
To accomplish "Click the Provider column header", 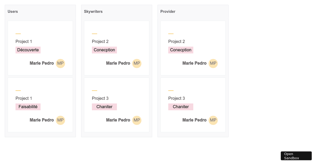I will tap(168, 12).
